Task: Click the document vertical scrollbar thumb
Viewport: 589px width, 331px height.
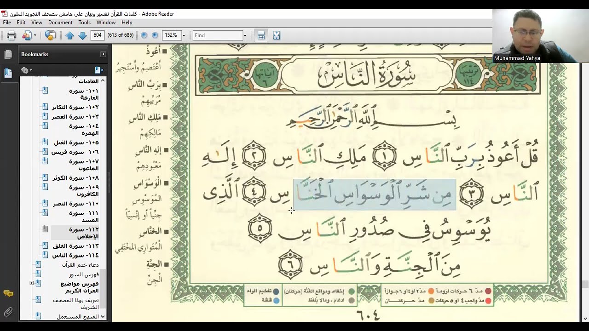Action: pyautogui.click(x=585, y=284)
